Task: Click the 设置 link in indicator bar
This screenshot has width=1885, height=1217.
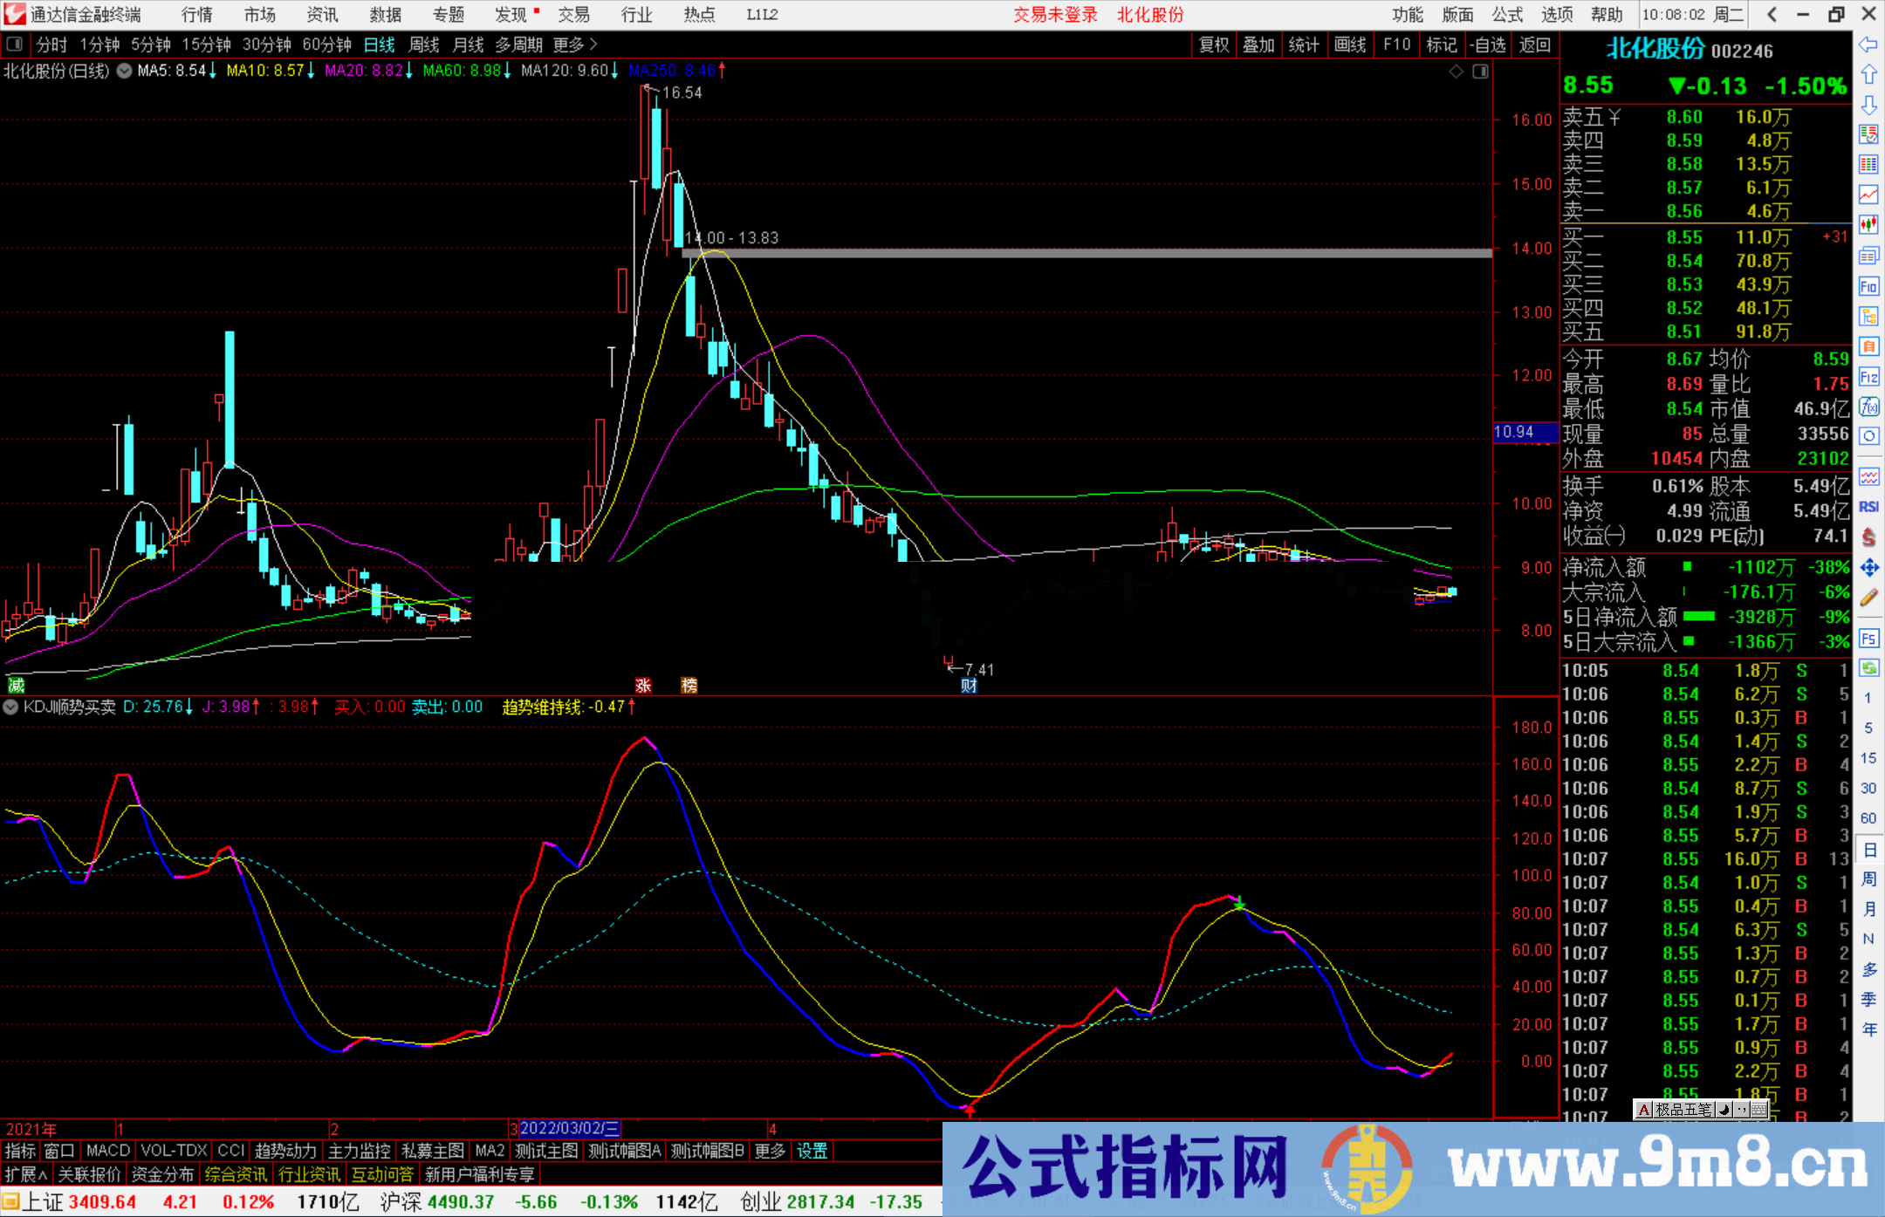Action: point(812,1151)
